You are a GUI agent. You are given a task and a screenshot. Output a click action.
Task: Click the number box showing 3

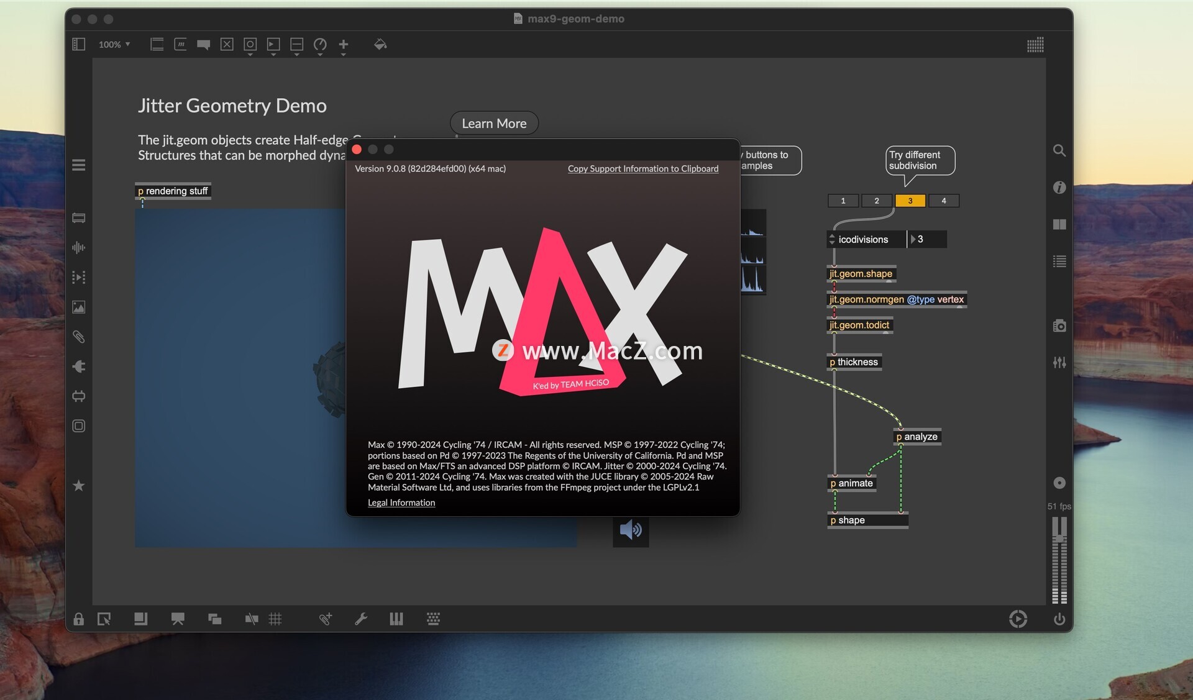(927, 239)
